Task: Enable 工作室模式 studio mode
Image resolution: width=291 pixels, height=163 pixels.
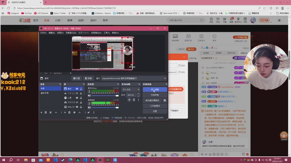Action: [x=155, y=106]
